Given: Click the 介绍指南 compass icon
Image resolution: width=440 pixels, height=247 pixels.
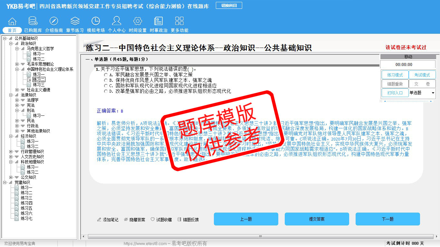Looking at the screenshot, I should click(54, 21).
